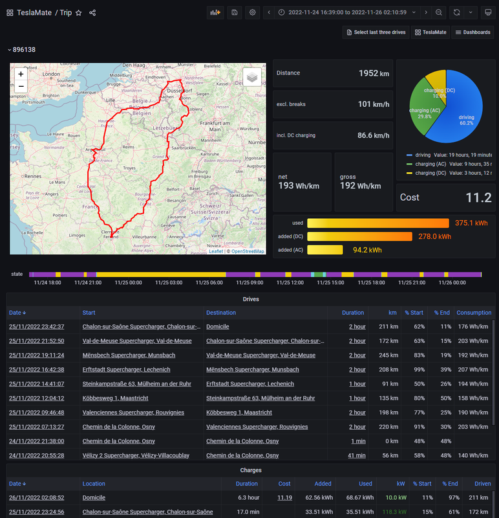Screen dimensions: 499x518
Task: Click Select last three drives link
Action: [376, 32]
